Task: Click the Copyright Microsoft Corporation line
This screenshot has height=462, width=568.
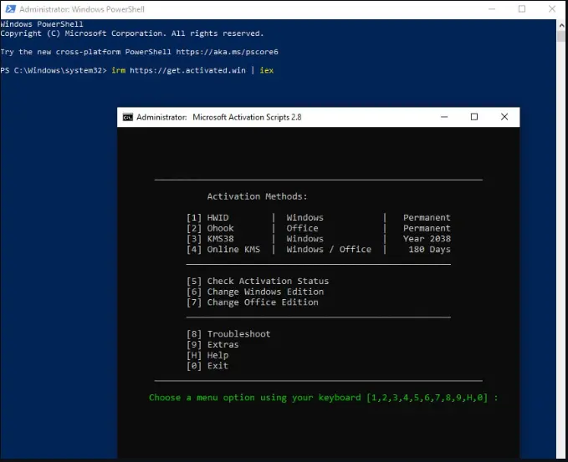Action: [132, 33]
